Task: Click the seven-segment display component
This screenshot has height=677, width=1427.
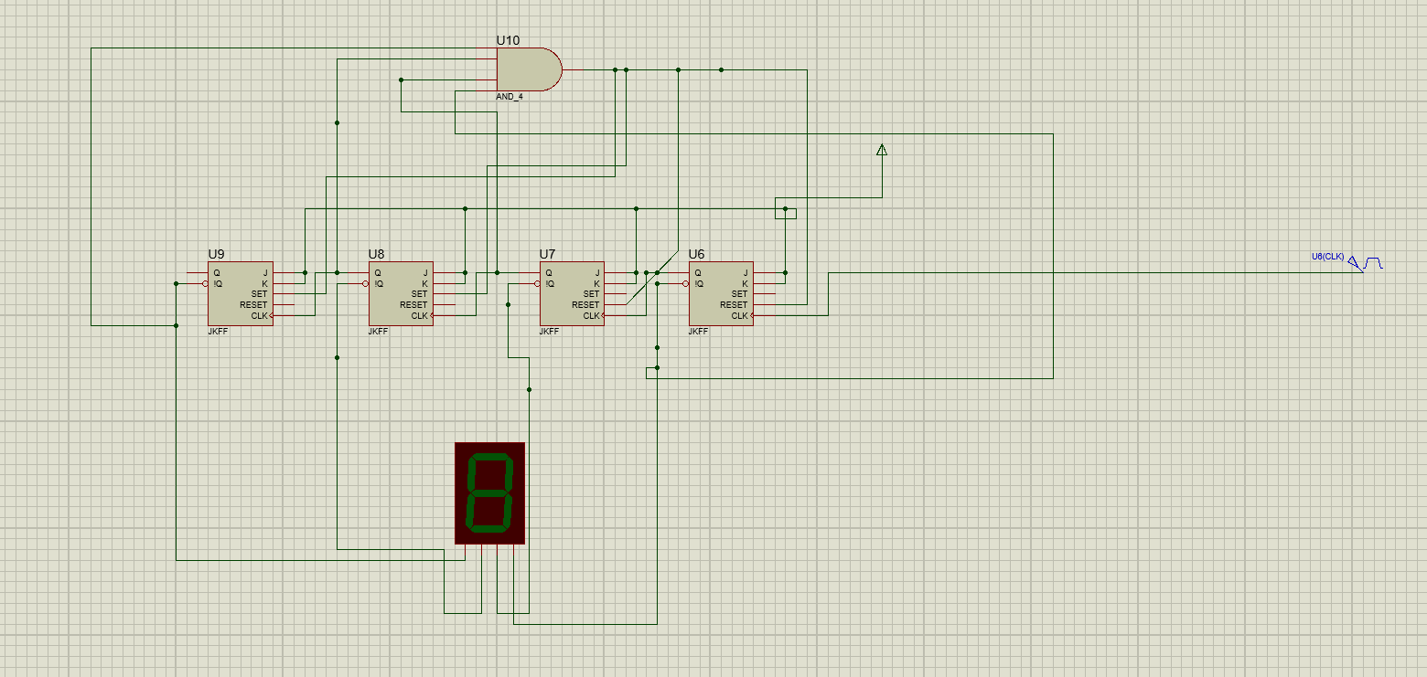Action: click(x=490, y=493)
